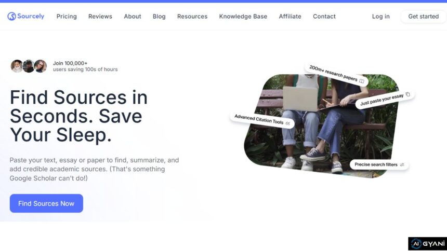Go to the Reviews menu item

click(100, 17)
